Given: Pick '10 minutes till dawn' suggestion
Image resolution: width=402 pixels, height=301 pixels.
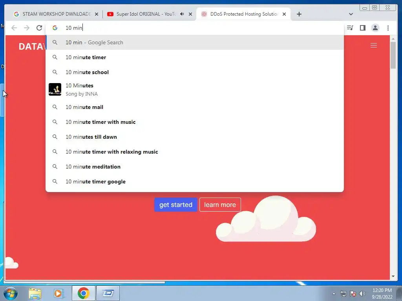Looking at the screenshot, I should 195,137.
